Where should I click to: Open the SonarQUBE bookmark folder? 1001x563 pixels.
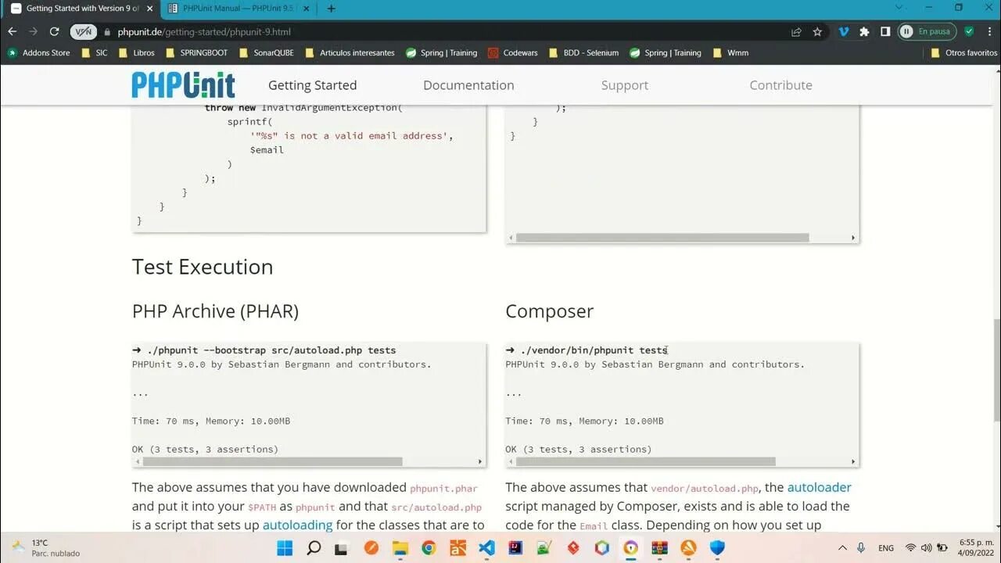pyautogui.click(x=267, y=53)
